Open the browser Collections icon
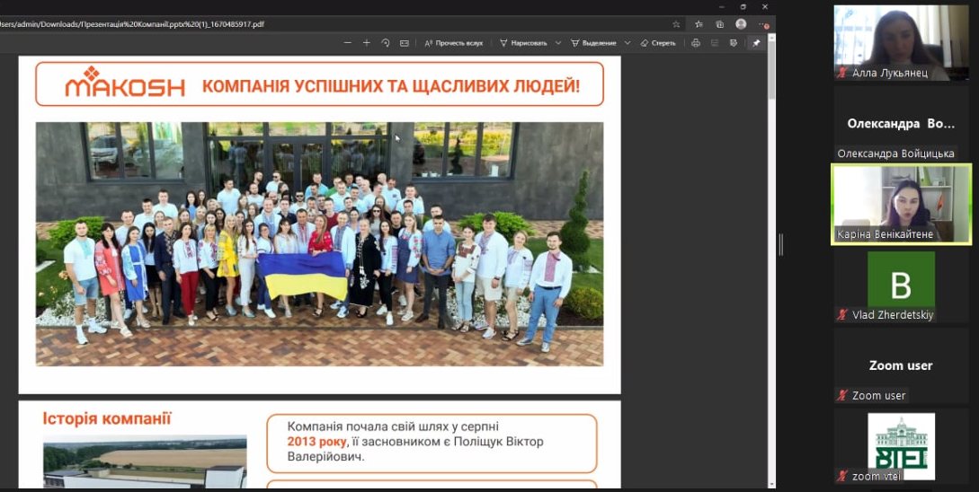Image resolution: width=979 pixels, height=492 pixels. pyautogui.click(x=719, y=24)
